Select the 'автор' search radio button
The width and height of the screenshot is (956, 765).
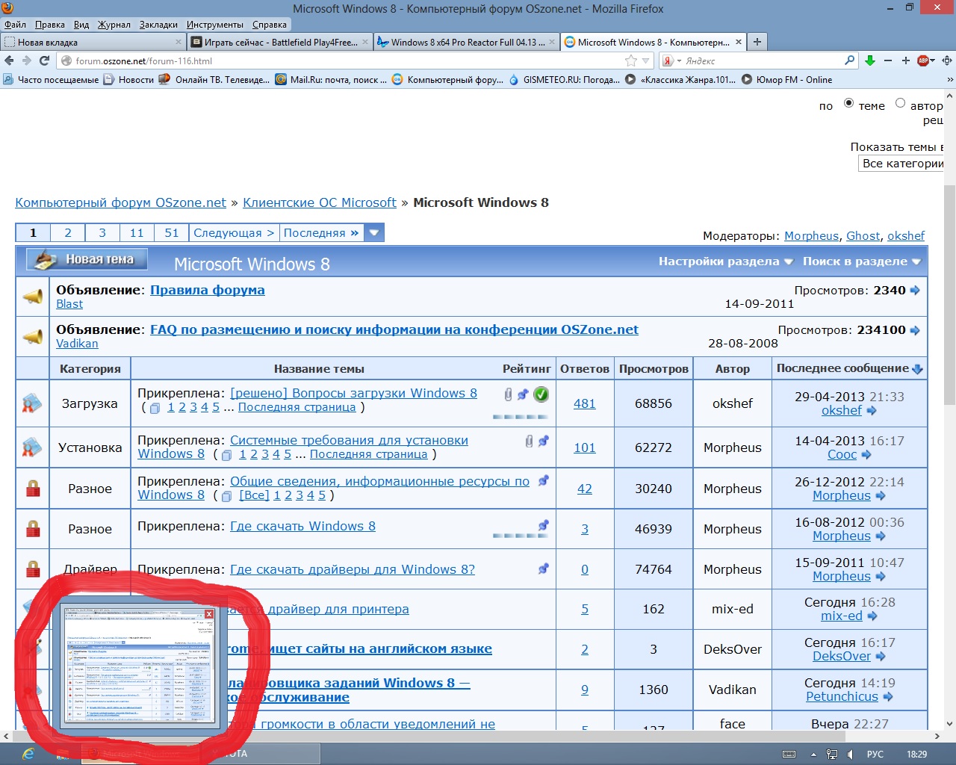[900, 103]
